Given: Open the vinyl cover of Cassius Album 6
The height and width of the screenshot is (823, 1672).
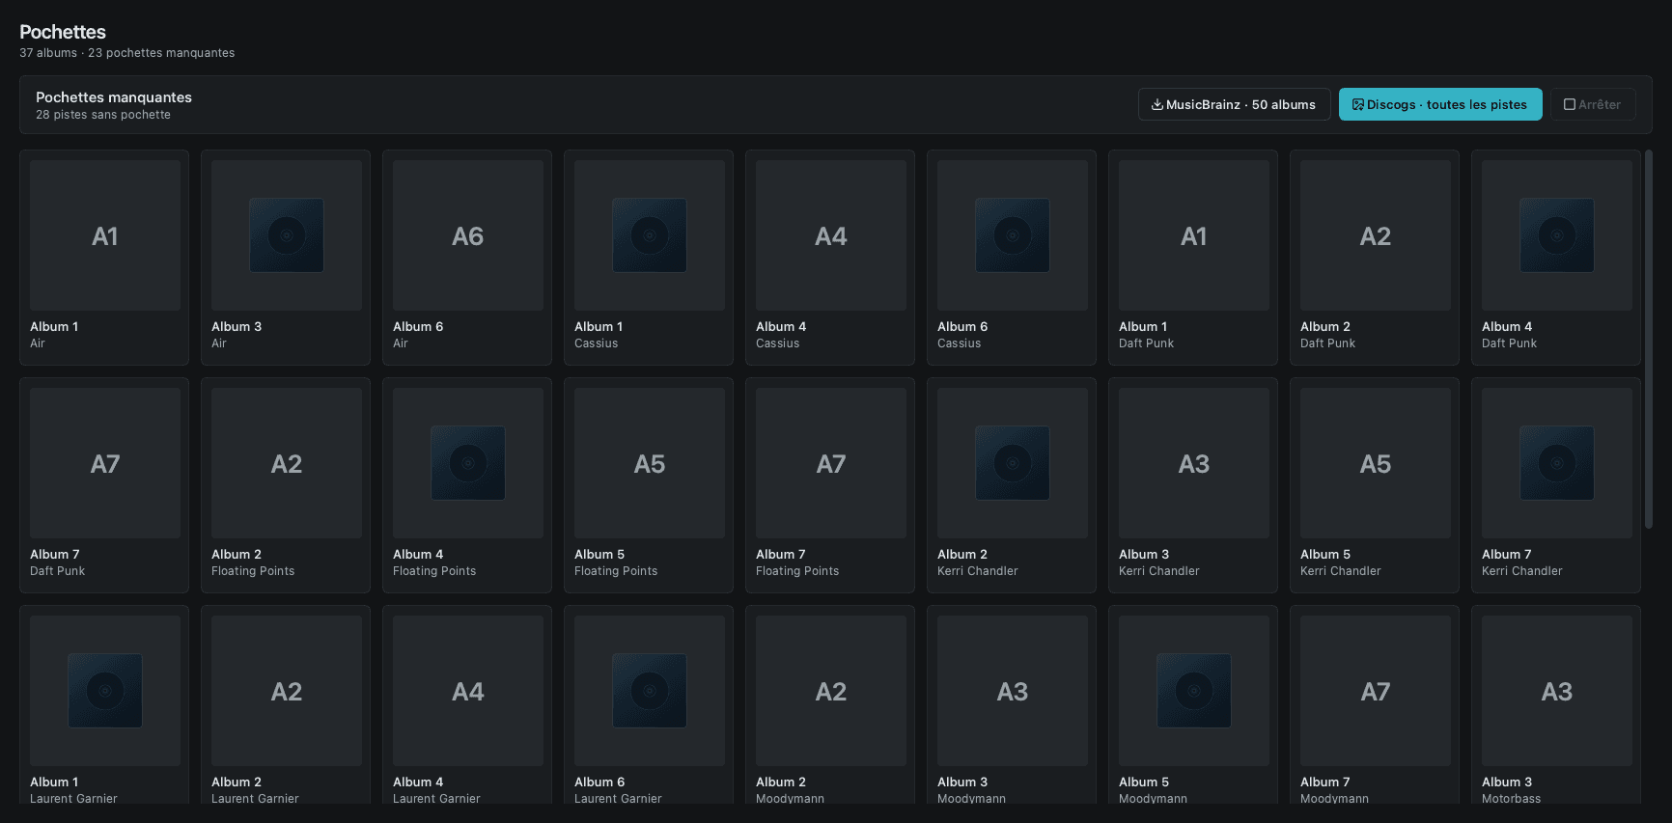Looking at the screenshot, I should pyautogui.click(x=1013, y=235).
